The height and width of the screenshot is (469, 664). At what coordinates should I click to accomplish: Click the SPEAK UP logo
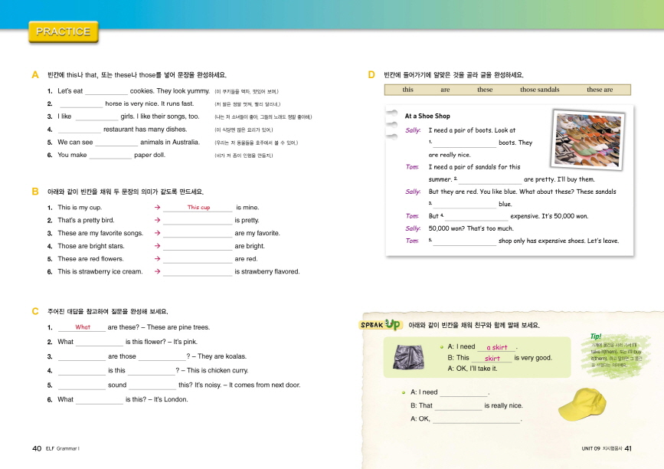(x=381, y=325)
